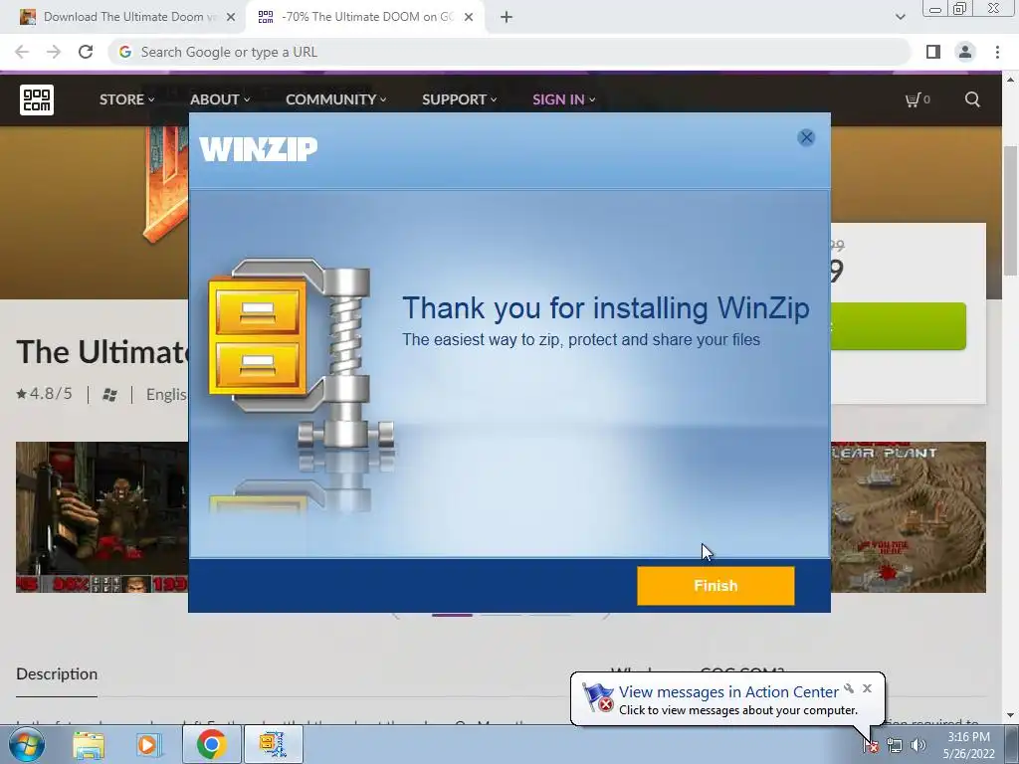
Task: Click the page vertical scrollbar thumb
Action: pyautogui.click(x=1010, y=211)
